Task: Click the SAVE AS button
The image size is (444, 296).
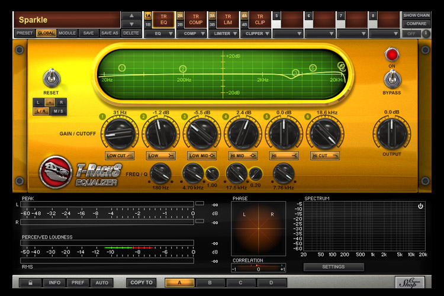Action: tap(110, 33)
